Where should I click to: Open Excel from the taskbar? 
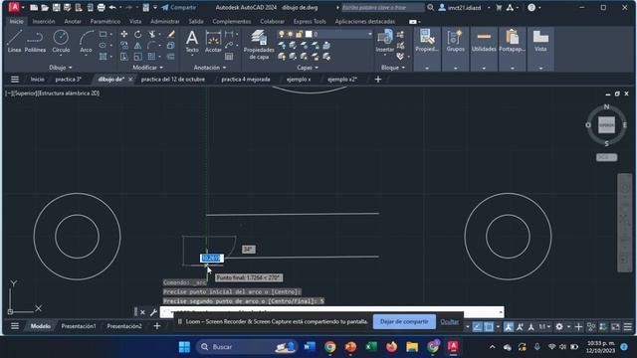click(371, 347)
